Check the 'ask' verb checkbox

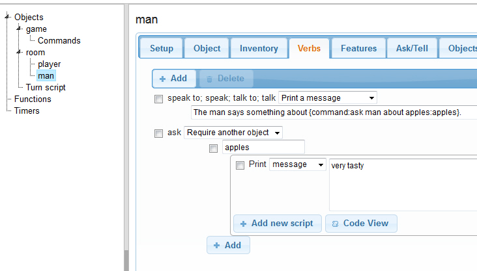pyautogui.click(x=158, y=133)
